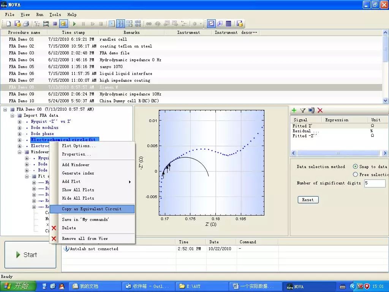Choose the four-plots layout icon
This screenshot has width=389, height=292.
click(x=138, y=24)
